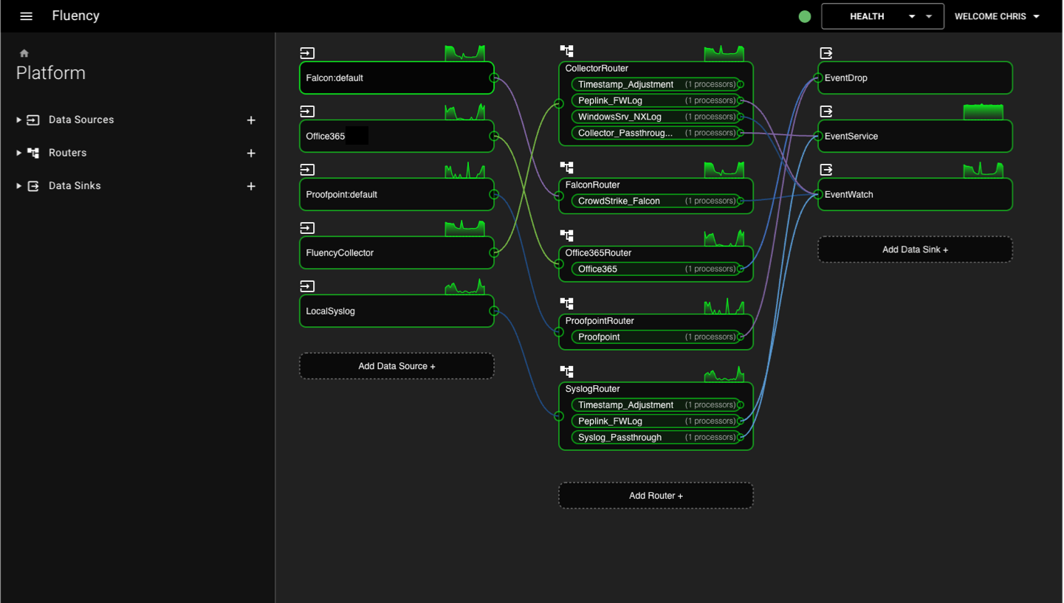
Task: Click the Add Router + button
Action: click(656, 496)
